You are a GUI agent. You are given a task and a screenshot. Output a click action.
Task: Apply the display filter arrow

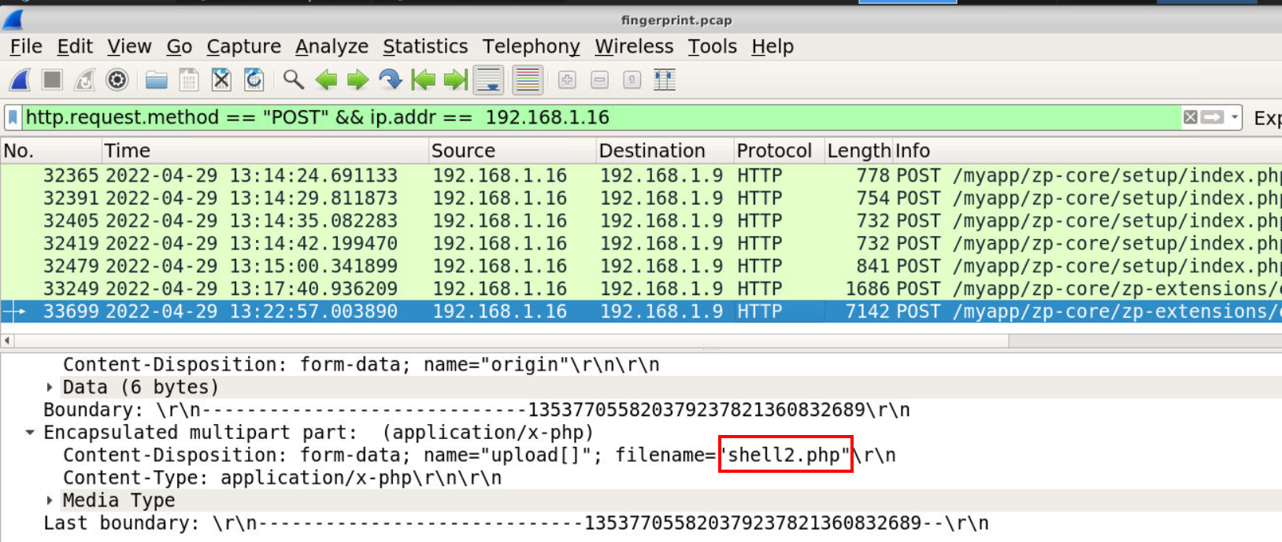[1213, 117]
